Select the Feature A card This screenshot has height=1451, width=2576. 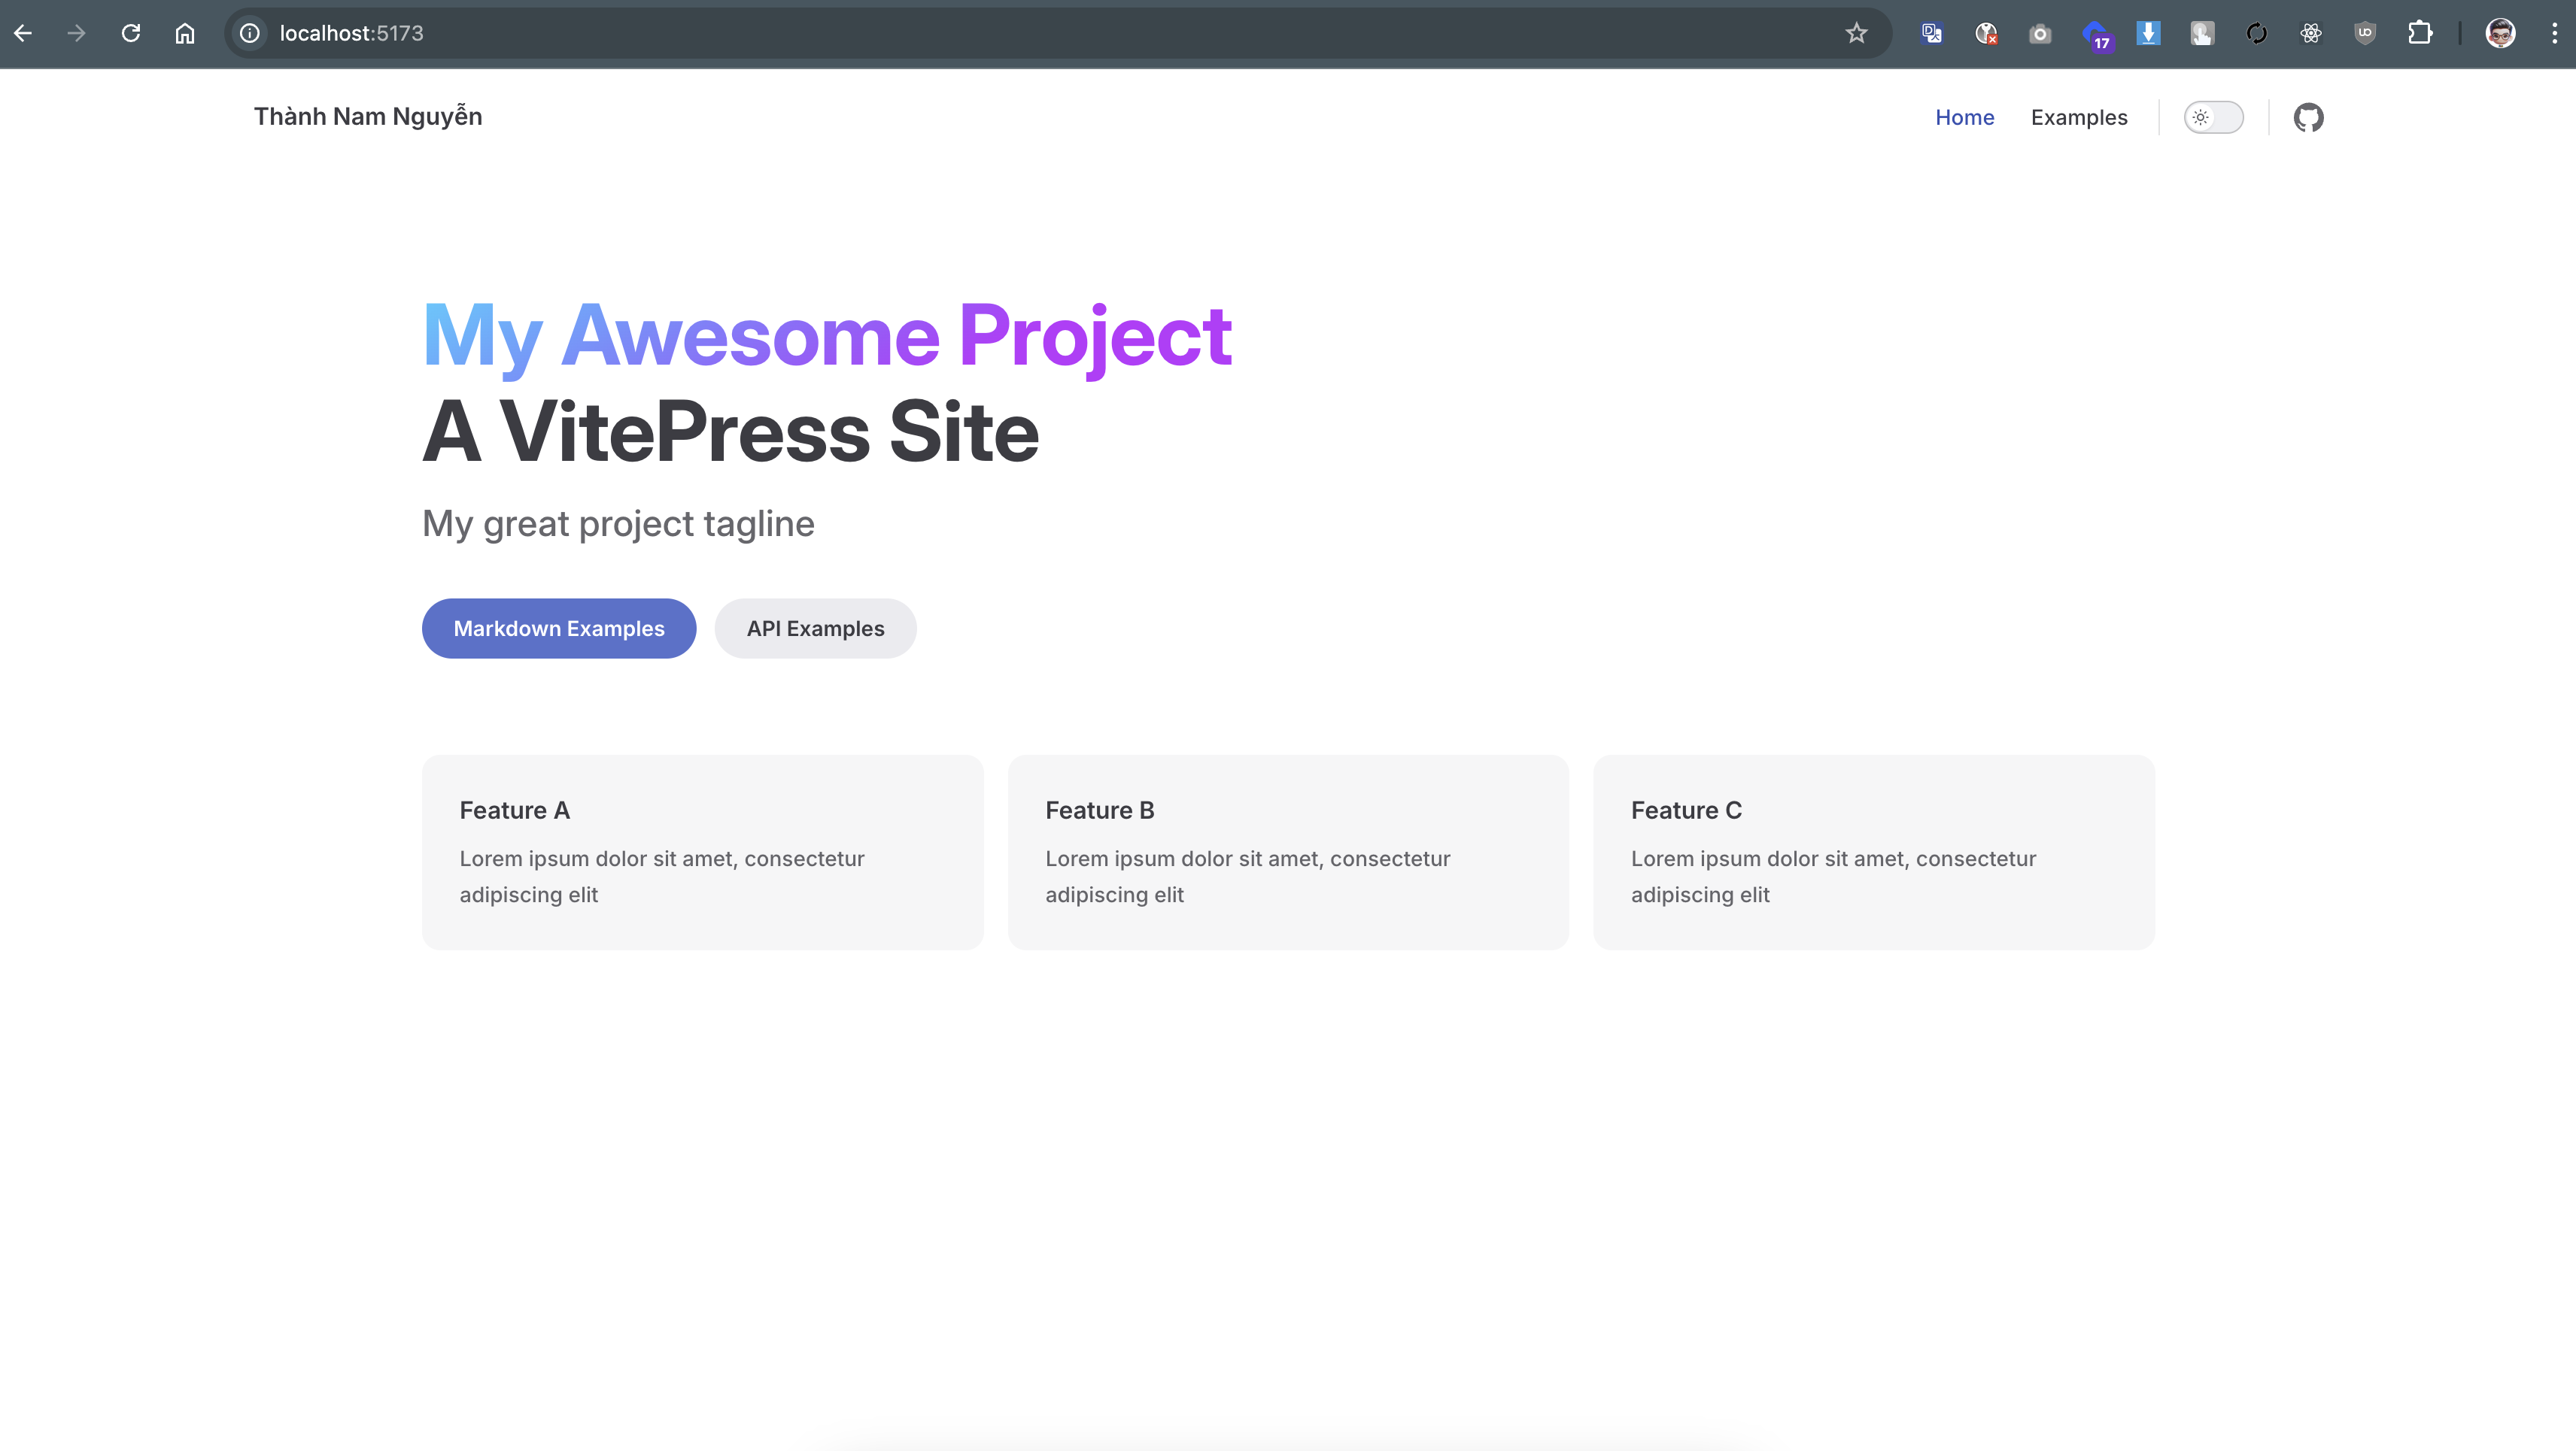tap(702, 851)
